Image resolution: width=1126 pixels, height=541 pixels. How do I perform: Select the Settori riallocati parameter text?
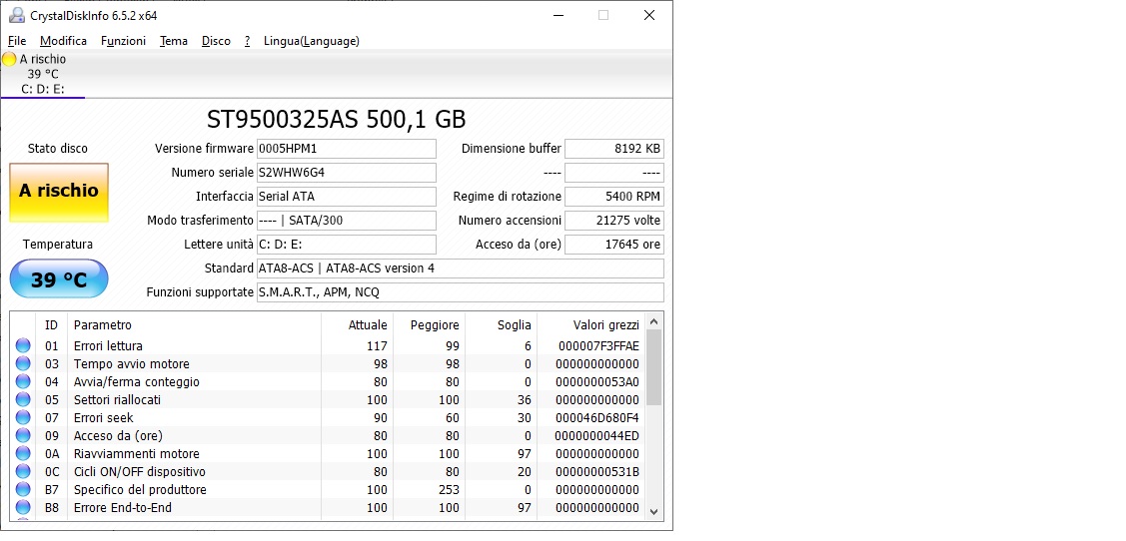point(117,399)
